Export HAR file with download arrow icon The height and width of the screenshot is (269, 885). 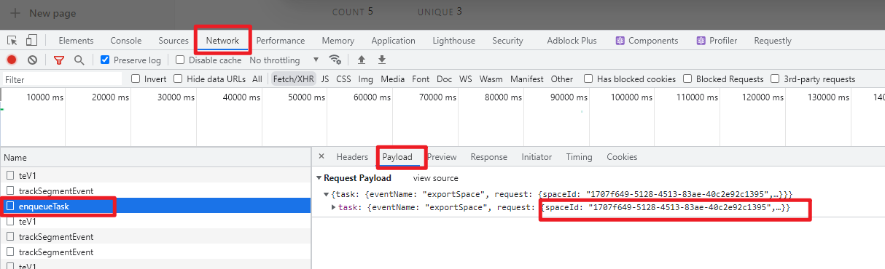(381, 60)
